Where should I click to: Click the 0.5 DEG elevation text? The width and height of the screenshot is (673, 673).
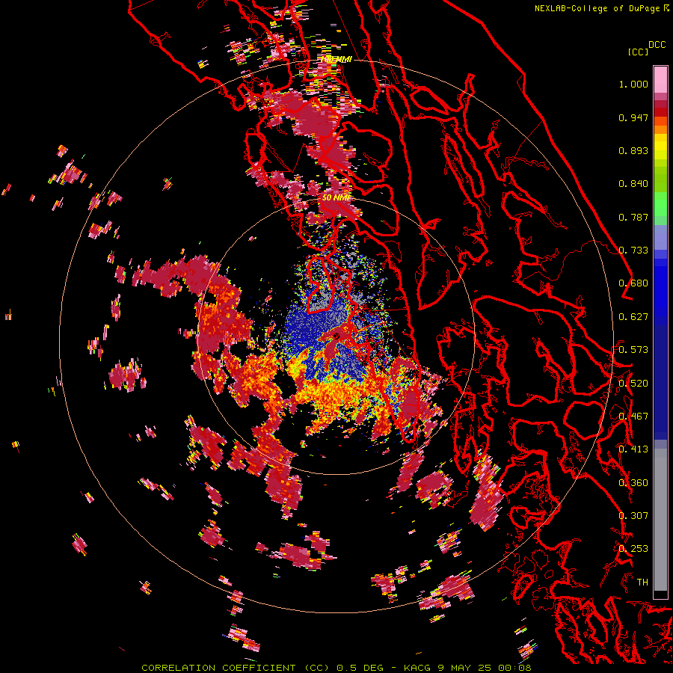[x=360, y=668]
